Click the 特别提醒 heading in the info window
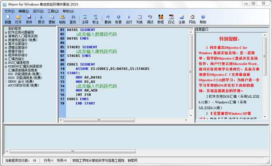 click(x=229, y=39)
